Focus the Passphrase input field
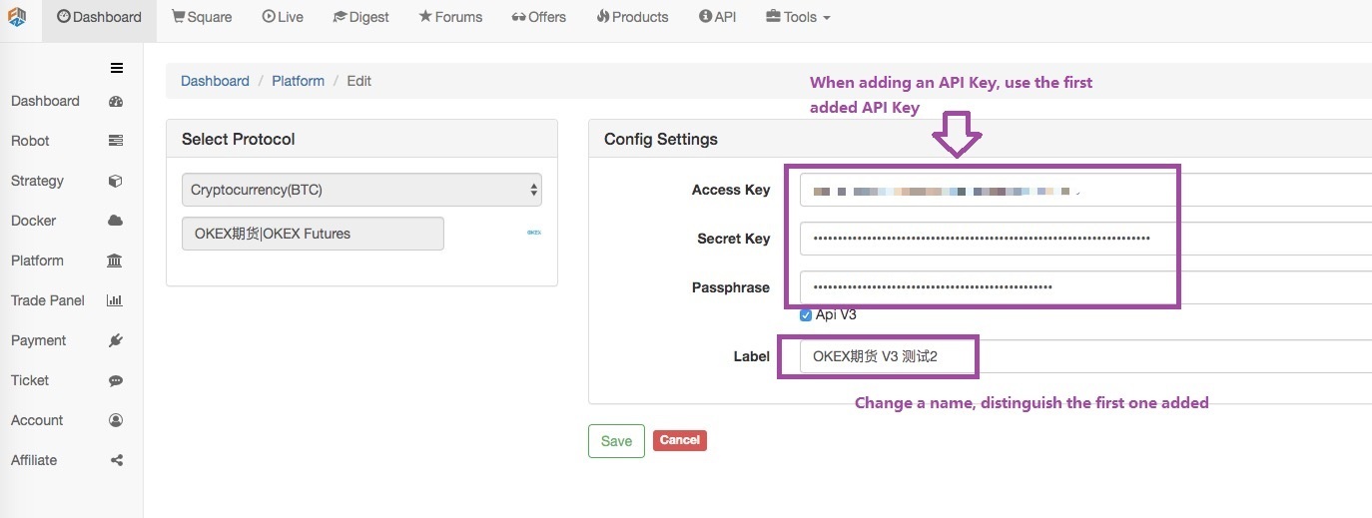Viewport: 1372px width, 518px height. [x=1084, y=287]
